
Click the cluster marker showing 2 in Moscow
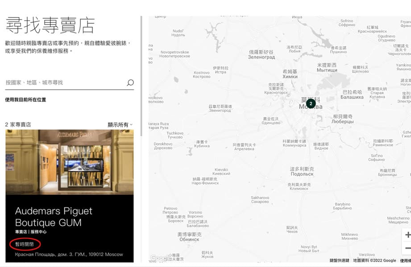coord(311,103)
